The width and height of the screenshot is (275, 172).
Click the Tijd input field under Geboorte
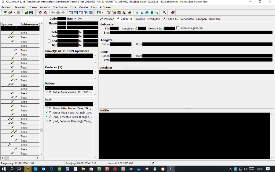pos(114,28)
